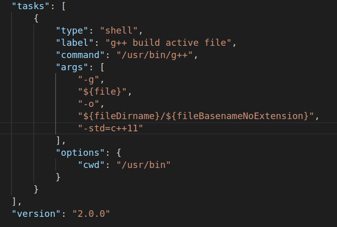Screen dimensions: 337x227
Task: Click the "version" property key
Action: (x=36, y=214)
